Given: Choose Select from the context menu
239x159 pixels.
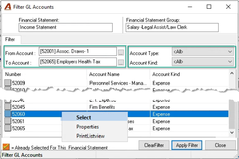Looking at the screenshot, I should pyautogui.click(x=95, y=117).
